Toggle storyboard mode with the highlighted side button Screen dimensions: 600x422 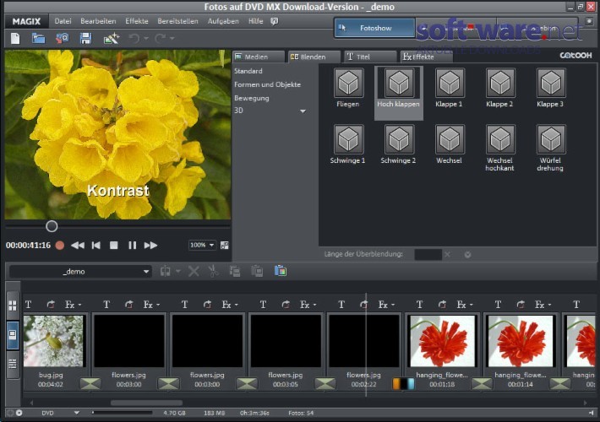[13, 335]
